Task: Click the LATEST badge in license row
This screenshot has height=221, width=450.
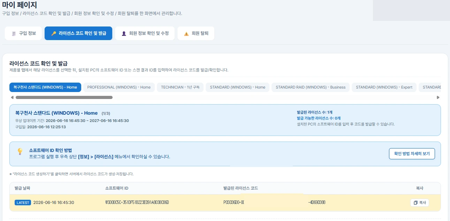Action: (23, 203)
